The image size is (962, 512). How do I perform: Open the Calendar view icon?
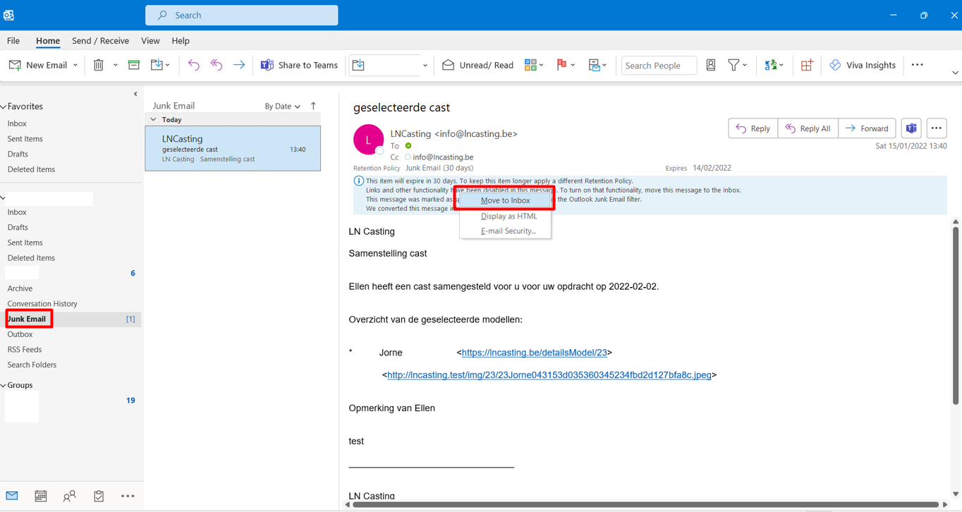tap(41, 496)
